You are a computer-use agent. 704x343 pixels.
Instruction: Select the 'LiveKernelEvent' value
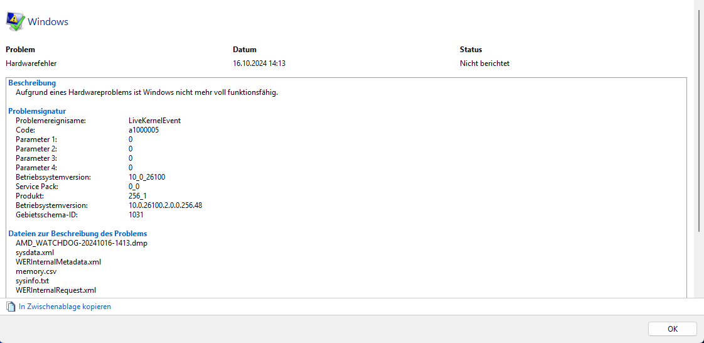(154, 121)
